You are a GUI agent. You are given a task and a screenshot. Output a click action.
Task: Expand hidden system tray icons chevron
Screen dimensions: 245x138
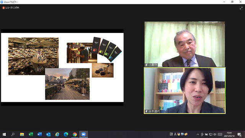click(198, 135)
